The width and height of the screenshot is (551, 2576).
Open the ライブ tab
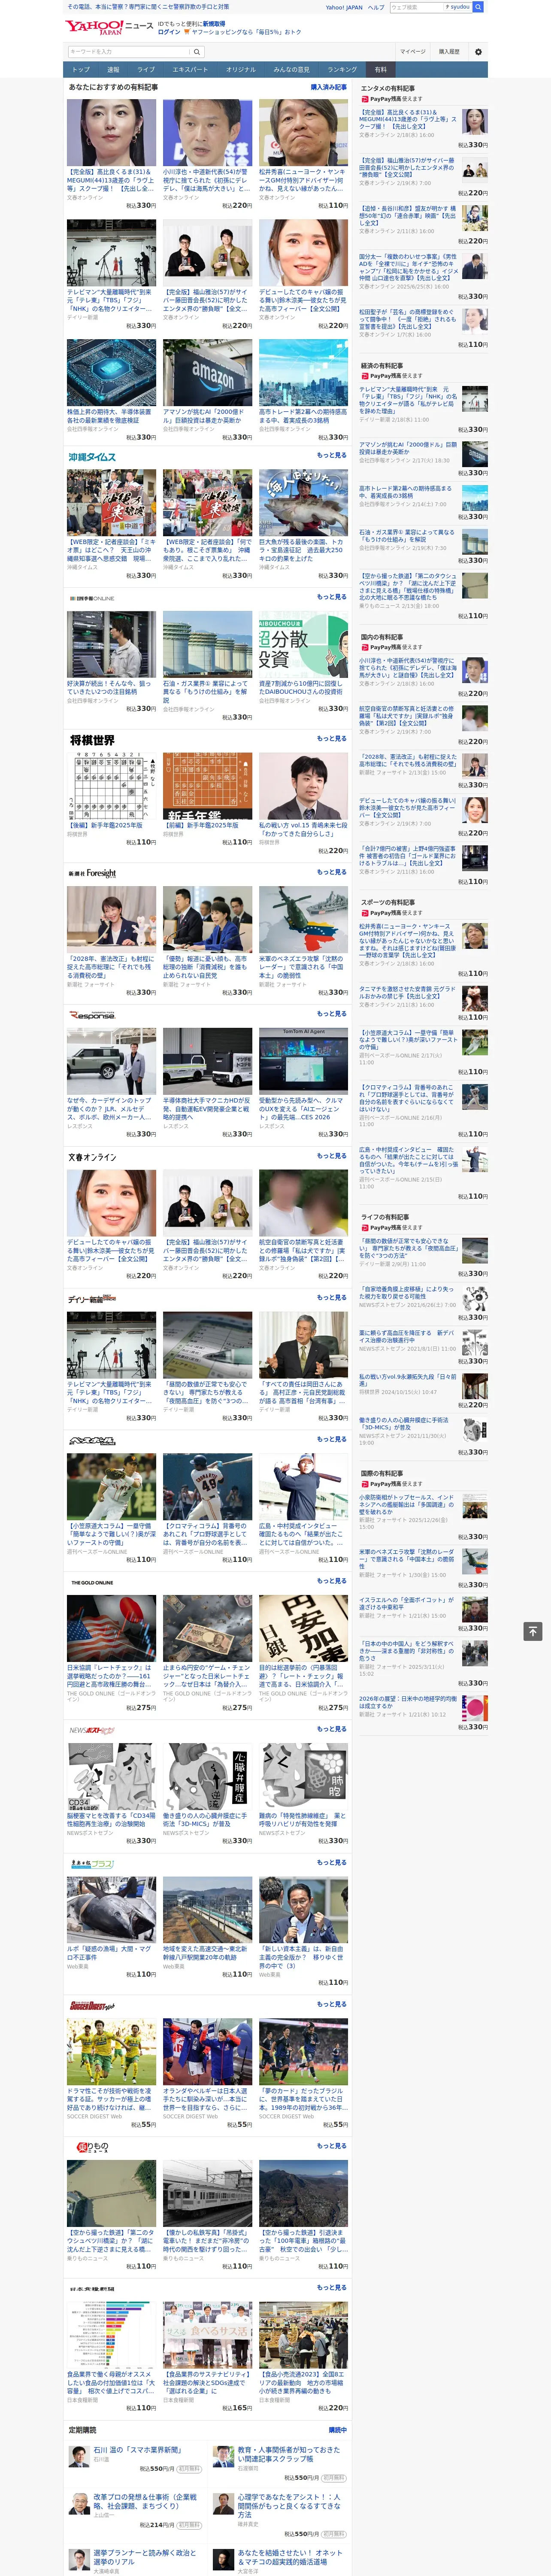click(x=146, y=70)
